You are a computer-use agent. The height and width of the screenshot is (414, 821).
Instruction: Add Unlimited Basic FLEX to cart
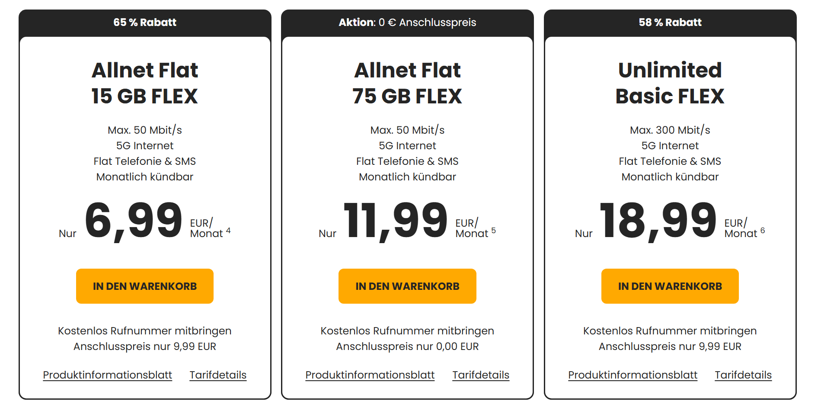point(670,286)
